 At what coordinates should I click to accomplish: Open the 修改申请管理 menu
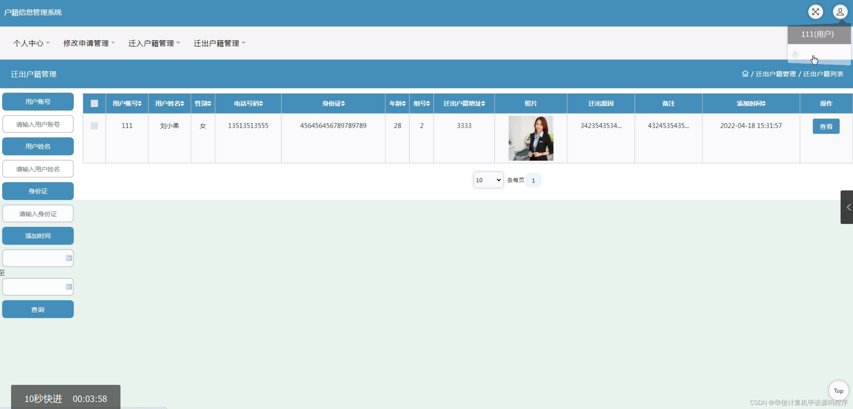pyautogui.click(x=89, y=43)
